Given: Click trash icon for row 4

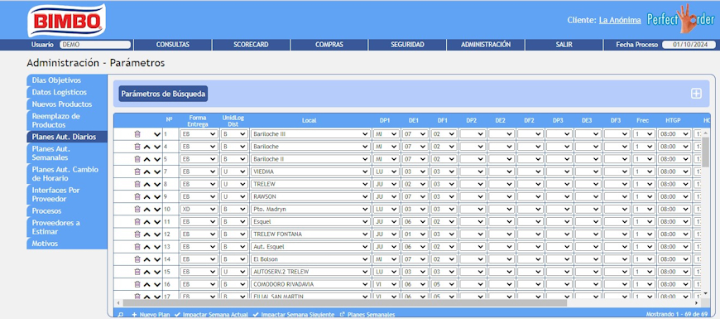Looking at the screenshot, I should (x=137, y=147).
